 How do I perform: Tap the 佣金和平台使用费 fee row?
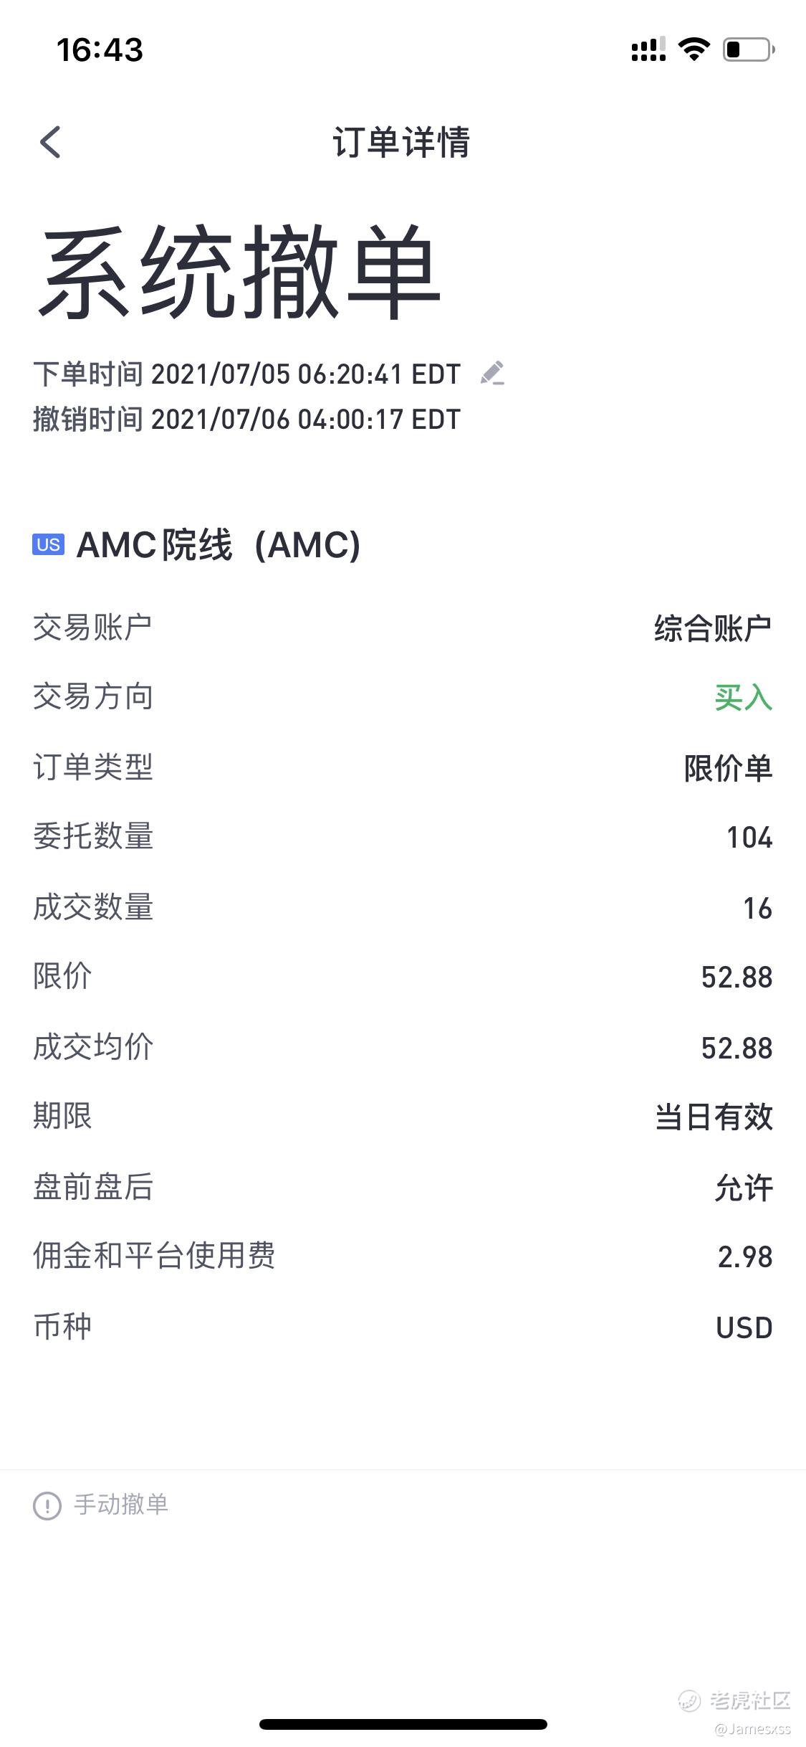click(x=403, y=1256)
